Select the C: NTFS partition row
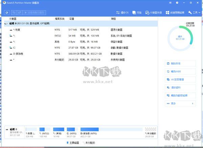This screenshot has height=148, width=203. click(x=81, y=48)
